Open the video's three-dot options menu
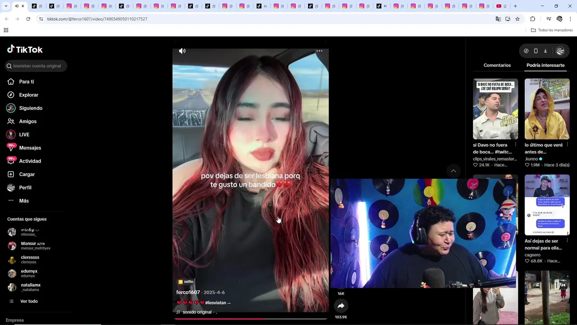 coord(319,51)
